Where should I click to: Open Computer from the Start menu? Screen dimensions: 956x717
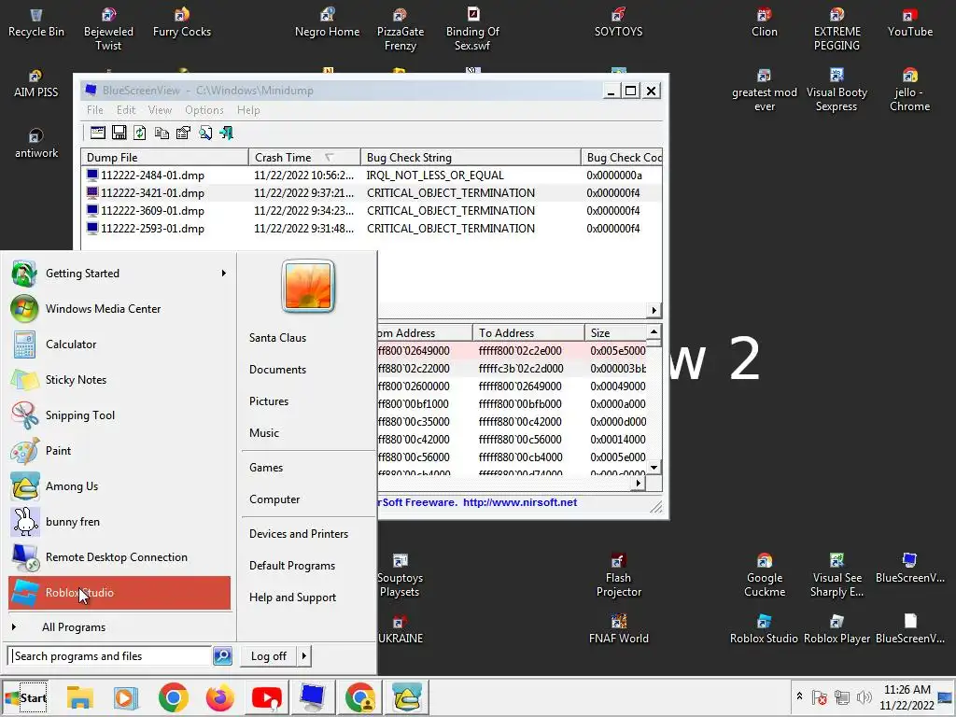274,499
